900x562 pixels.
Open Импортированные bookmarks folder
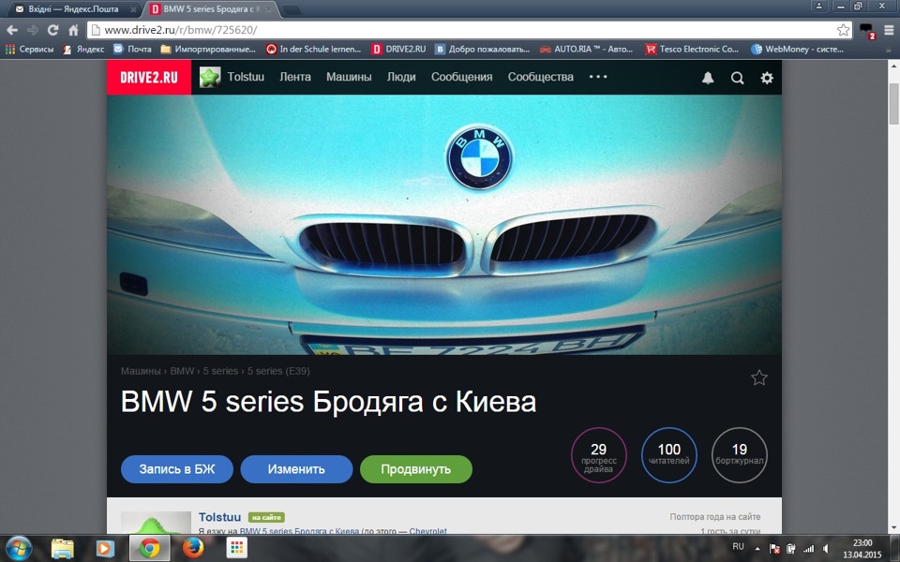(x=208, y=50)
